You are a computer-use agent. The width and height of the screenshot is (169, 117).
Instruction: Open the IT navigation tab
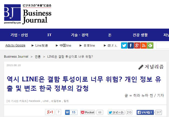pos(49,35)
